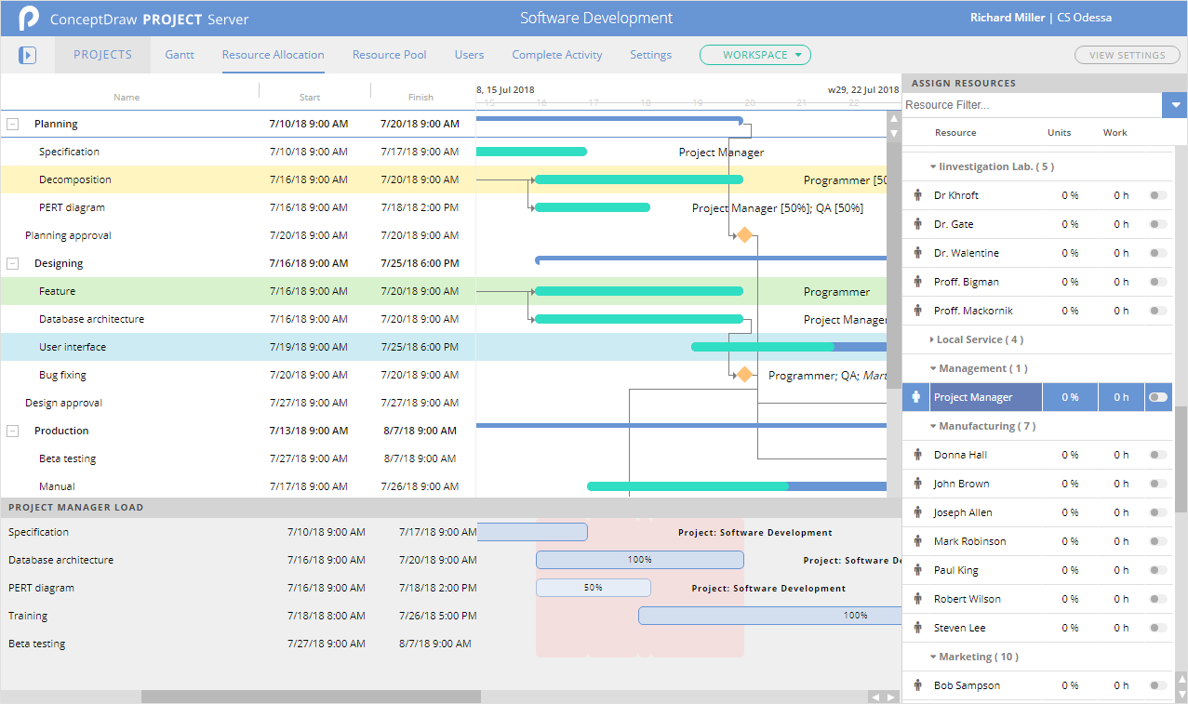The height and width of the screenshot is (704, 1188).
Task: Open the Resource Filter dropdown arrow
Action: pyautogui.click(x=1175, y=105)
